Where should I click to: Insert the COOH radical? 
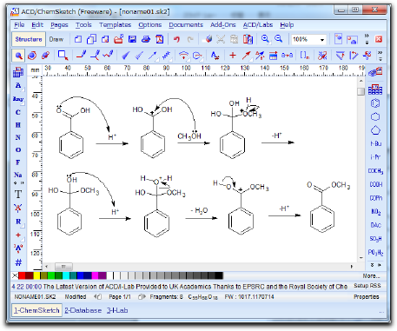pos(375,184)
